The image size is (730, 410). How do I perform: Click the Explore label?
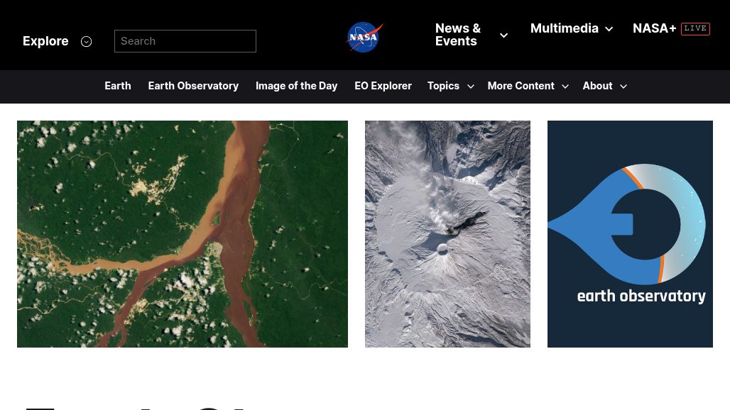click(45, 41)
